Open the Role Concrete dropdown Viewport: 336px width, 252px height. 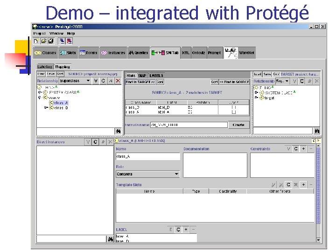pyautogui.click(x=147, y=174)
